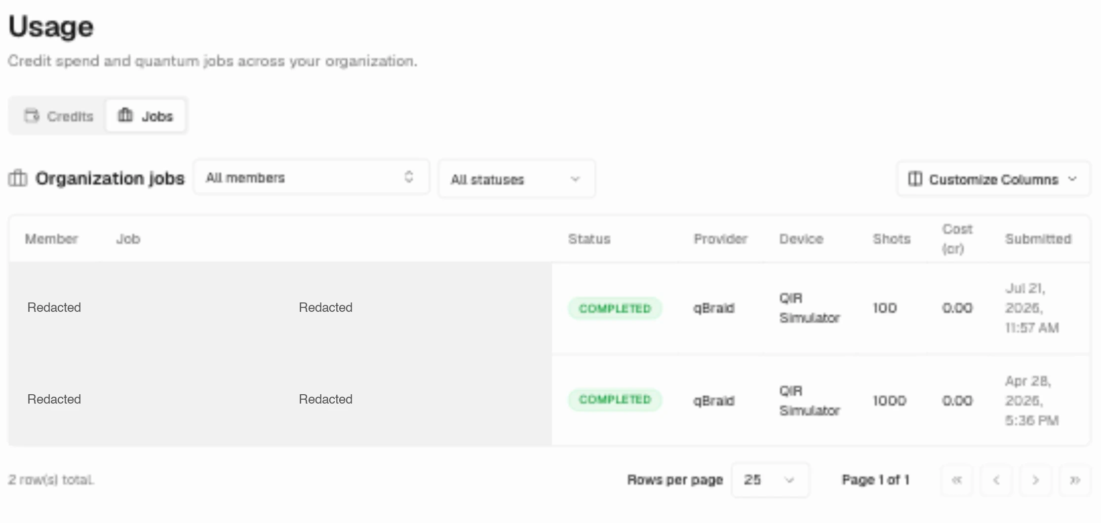Change rows per page from 25
This screenshot has width=1101, height=523.
(770, 480)
